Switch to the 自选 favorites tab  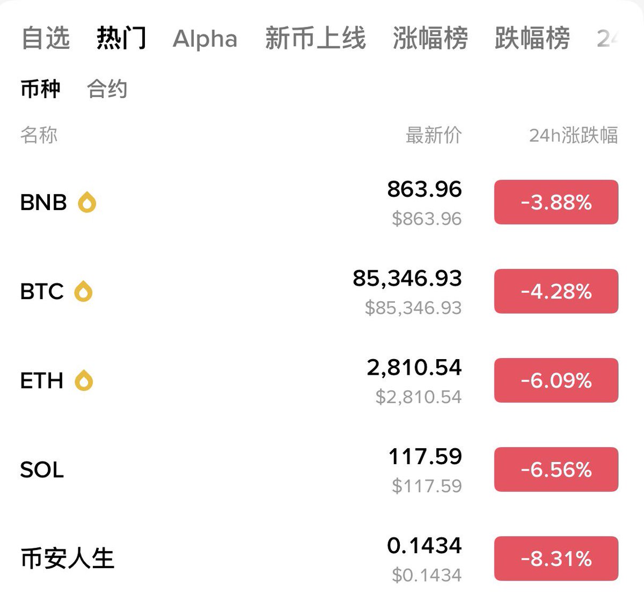click(x=46, y=39)
